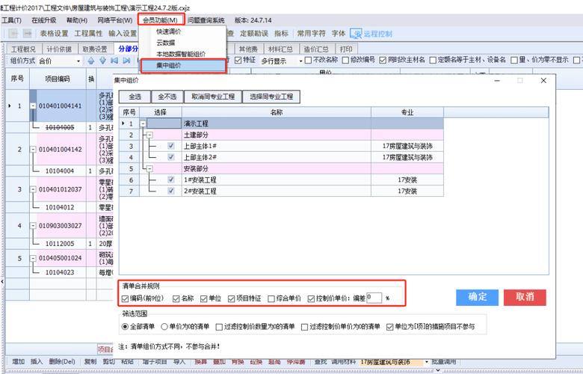The height and width of the screenshot is (374, 583).
Task: Select the 单价为0的清单 radio button
Action: pos(164,327)
